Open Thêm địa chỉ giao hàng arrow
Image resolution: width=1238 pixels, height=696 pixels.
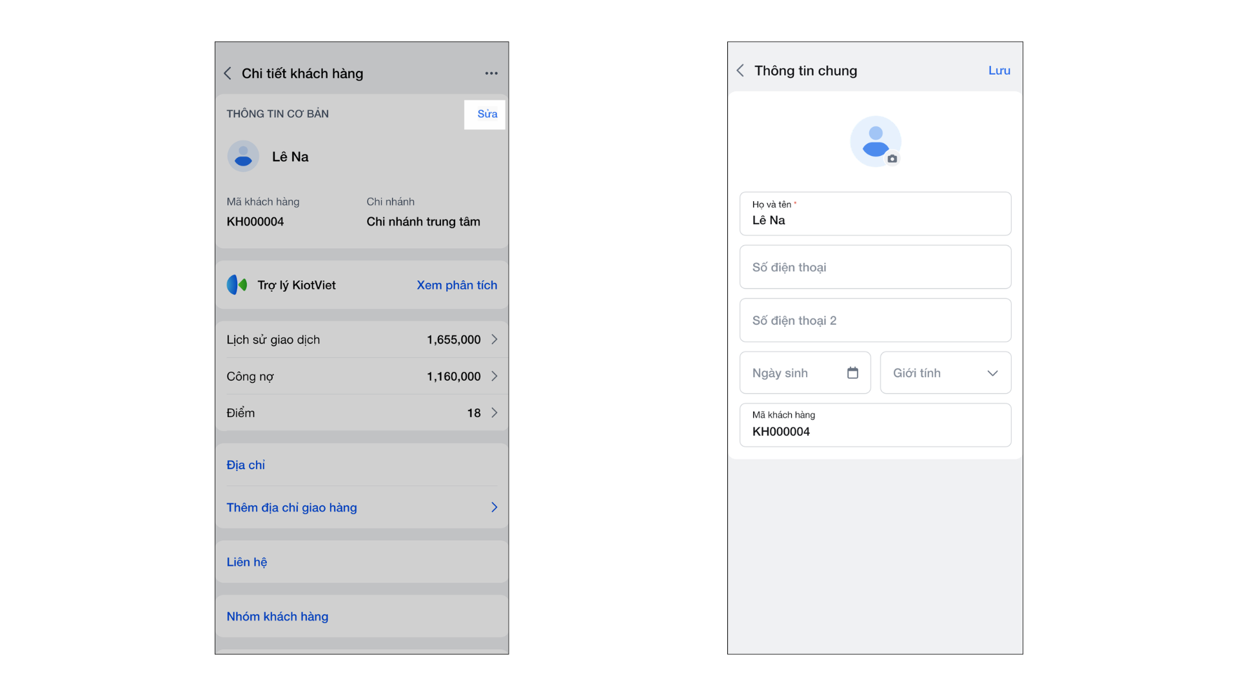point(495,508)
